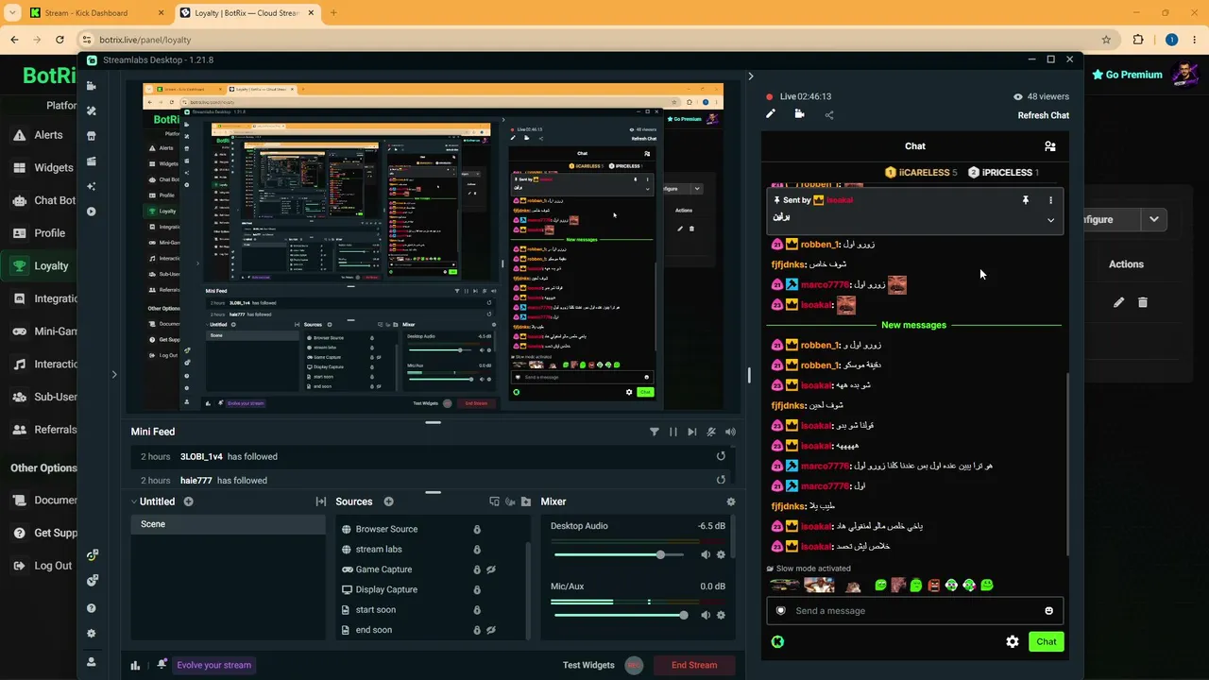This screenshot has height=680, width=1209.
Task: Add a new source in Sources
Action: 388,501
